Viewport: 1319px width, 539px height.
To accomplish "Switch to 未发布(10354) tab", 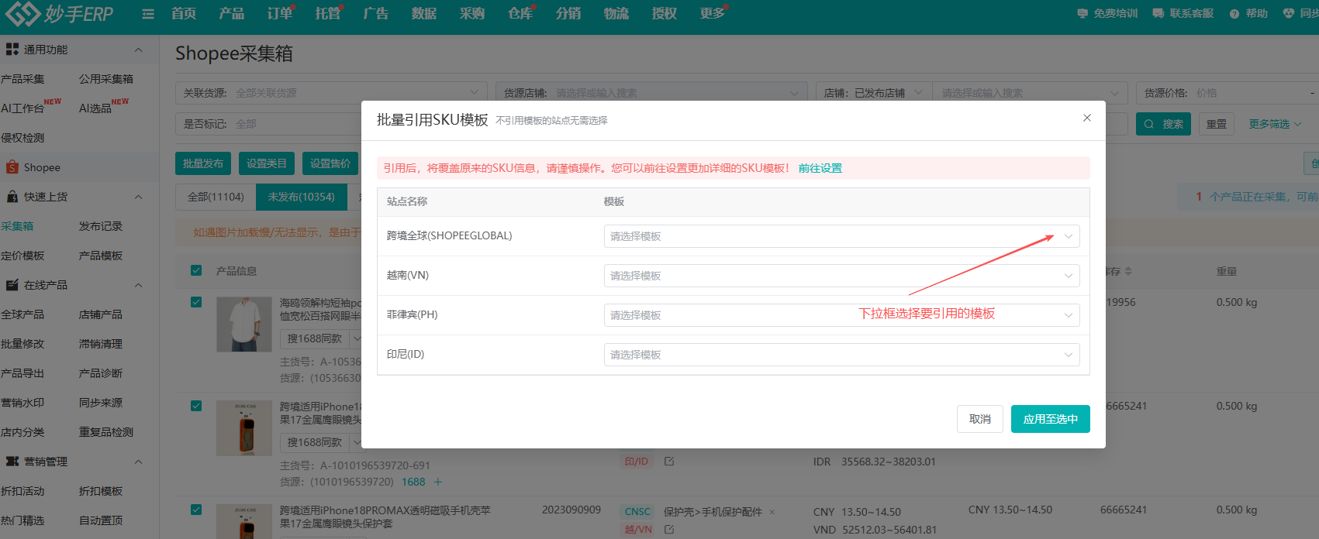I will pyautogui.click(x=302, y=197).
